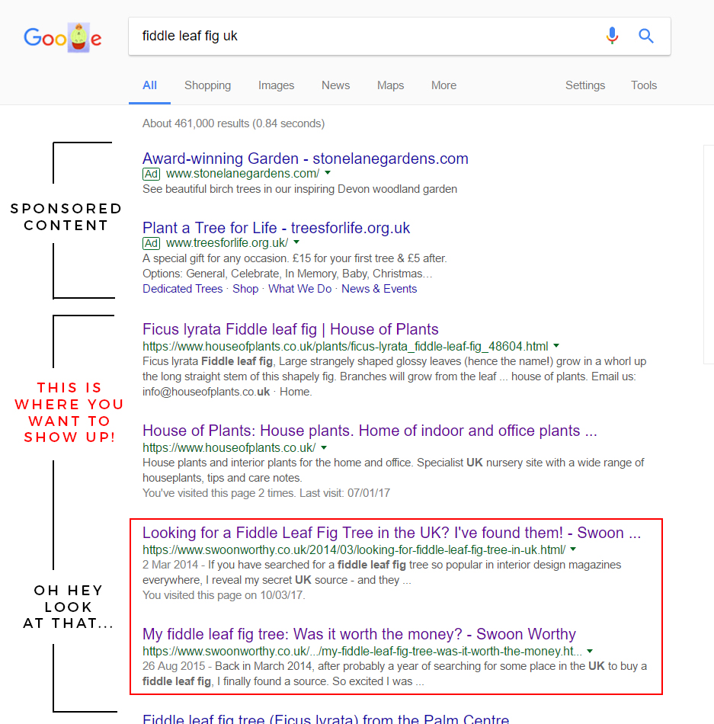Open 'Was it worth the money?' result
714x724 pixels.
coord(359,634)
